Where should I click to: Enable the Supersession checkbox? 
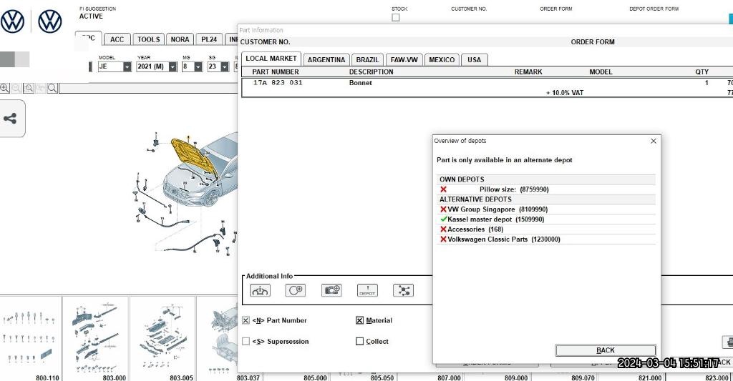246,342
